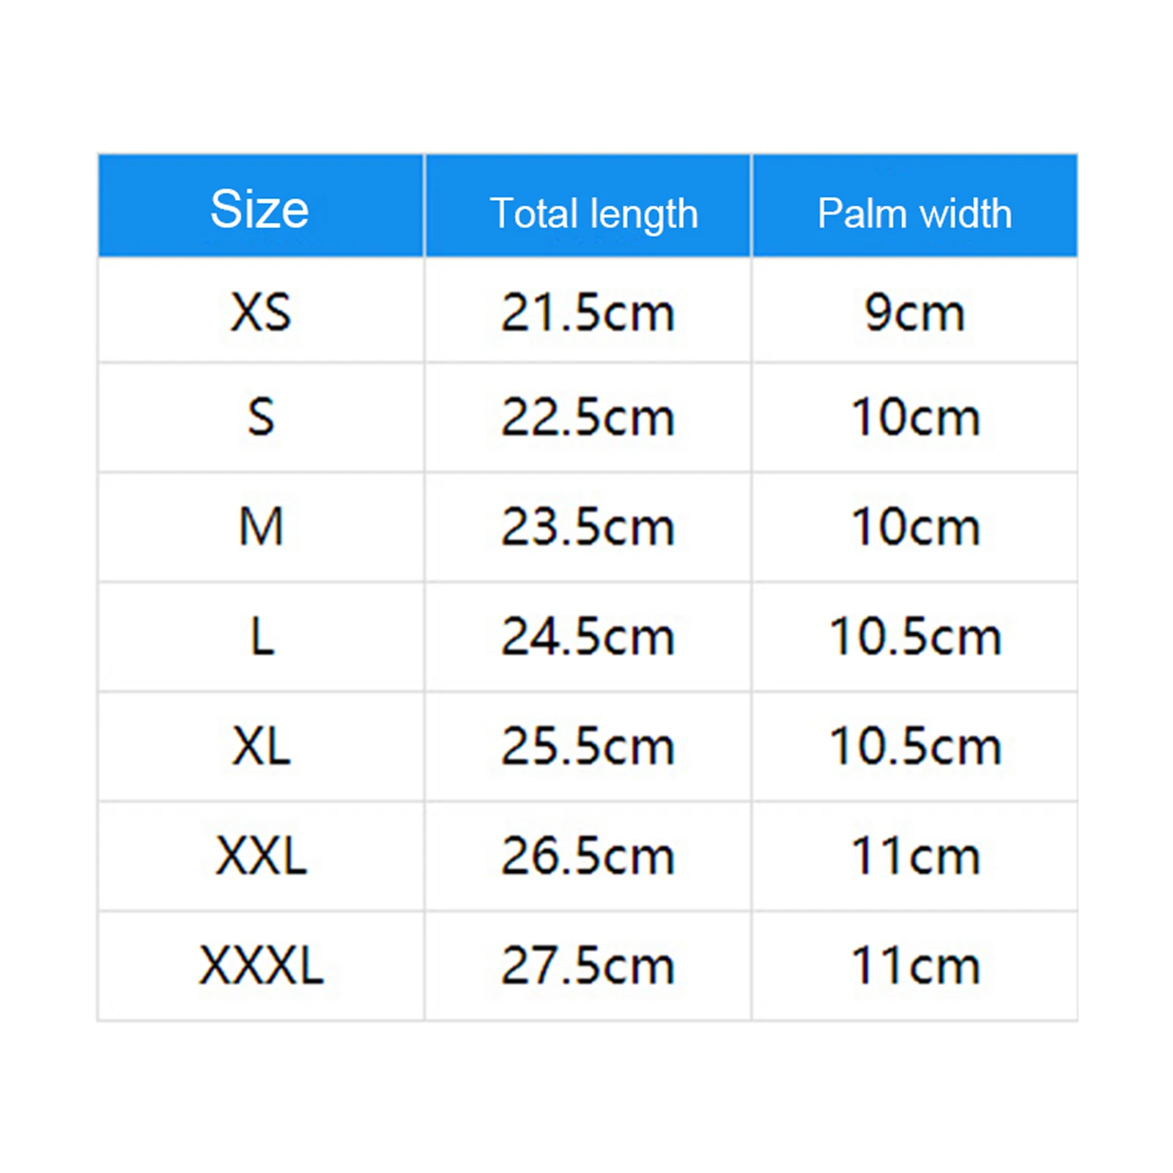Click the 25.5cm total length value
1173x1173 pixels.
point(588,746)
